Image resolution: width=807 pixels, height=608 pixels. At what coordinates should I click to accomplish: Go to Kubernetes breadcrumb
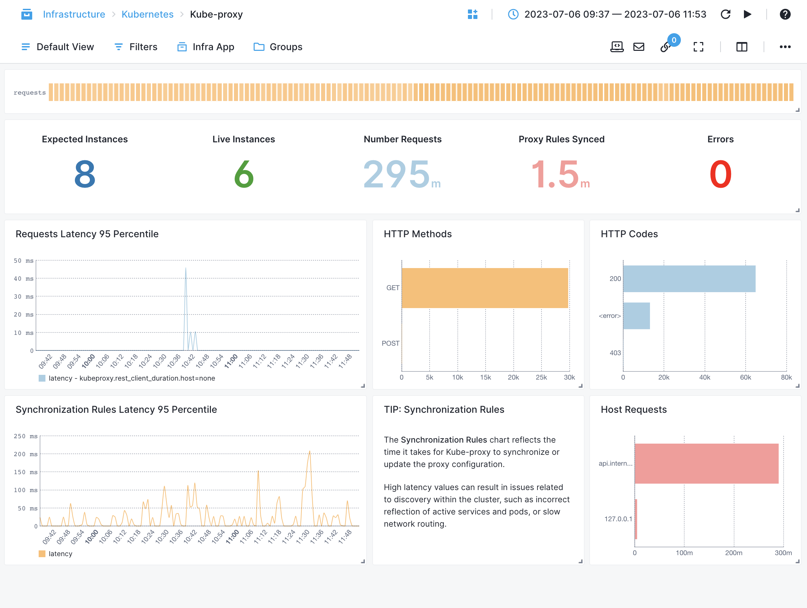coord(147,14)
